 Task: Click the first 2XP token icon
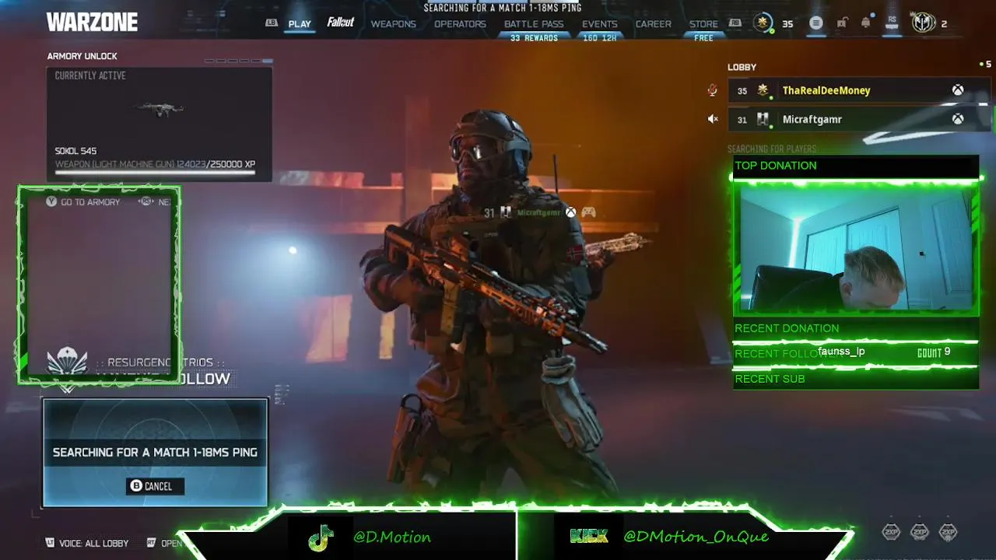891,532
